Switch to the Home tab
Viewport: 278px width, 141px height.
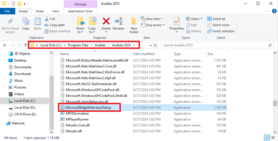(x=23, y=11)
